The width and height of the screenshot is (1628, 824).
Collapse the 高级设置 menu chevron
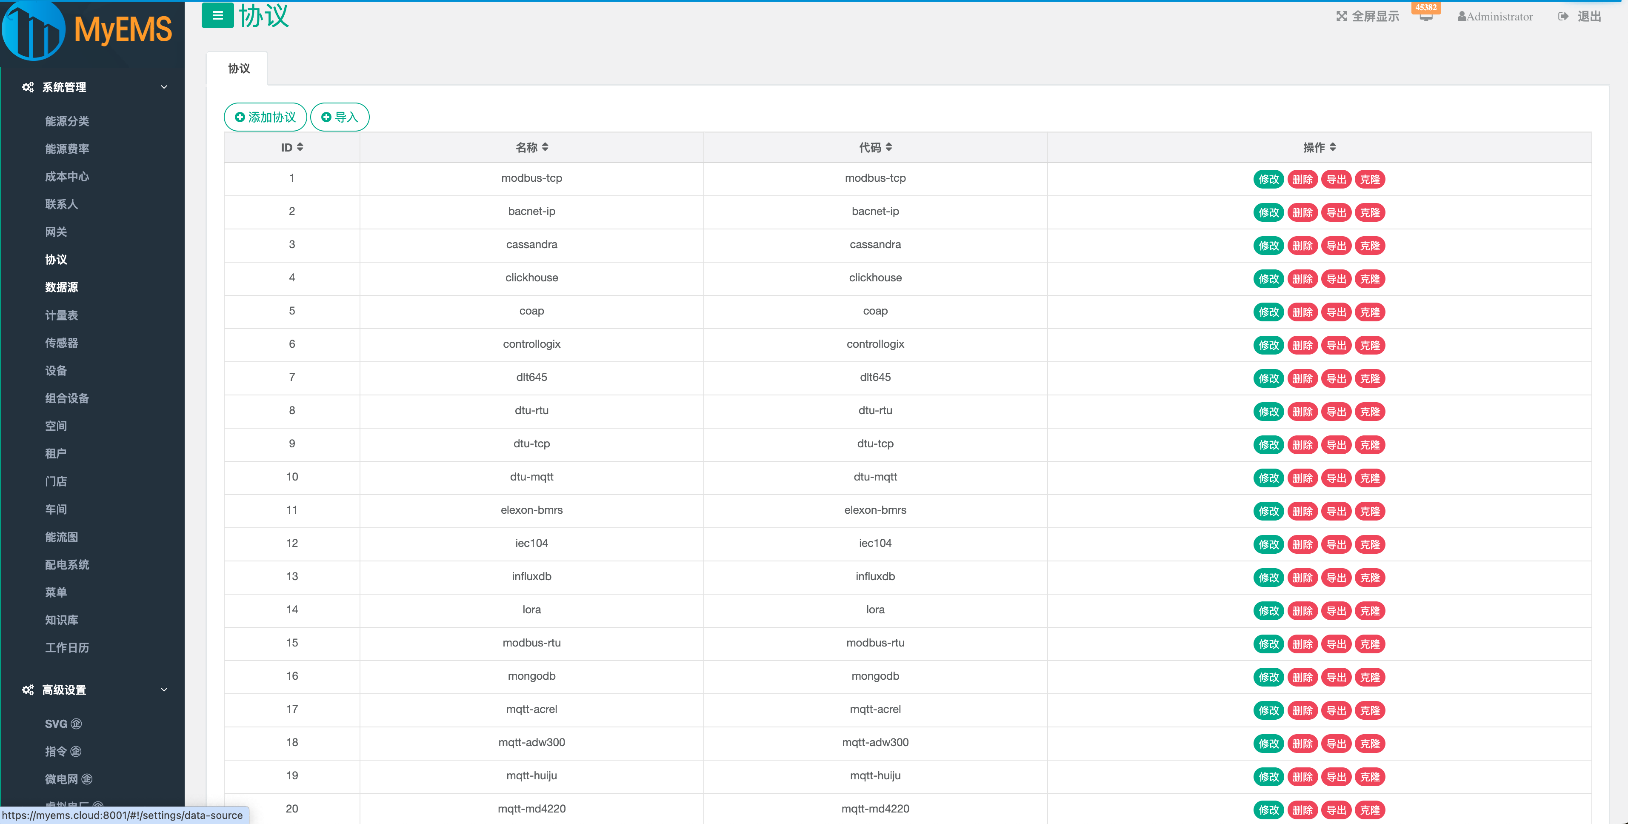164,690
